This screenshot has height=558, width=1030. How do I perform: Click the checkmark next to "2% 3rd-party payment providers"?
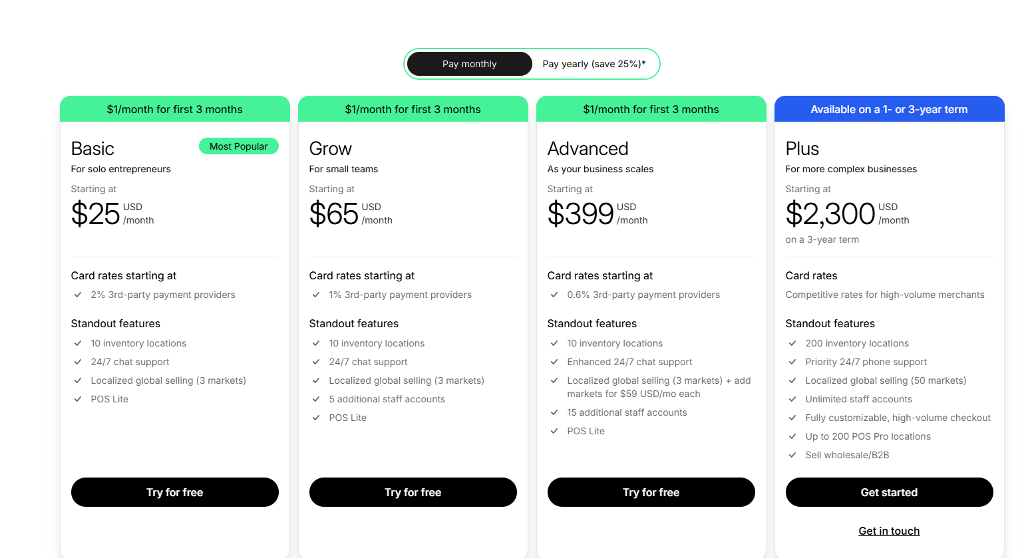[x=78, y=295]
